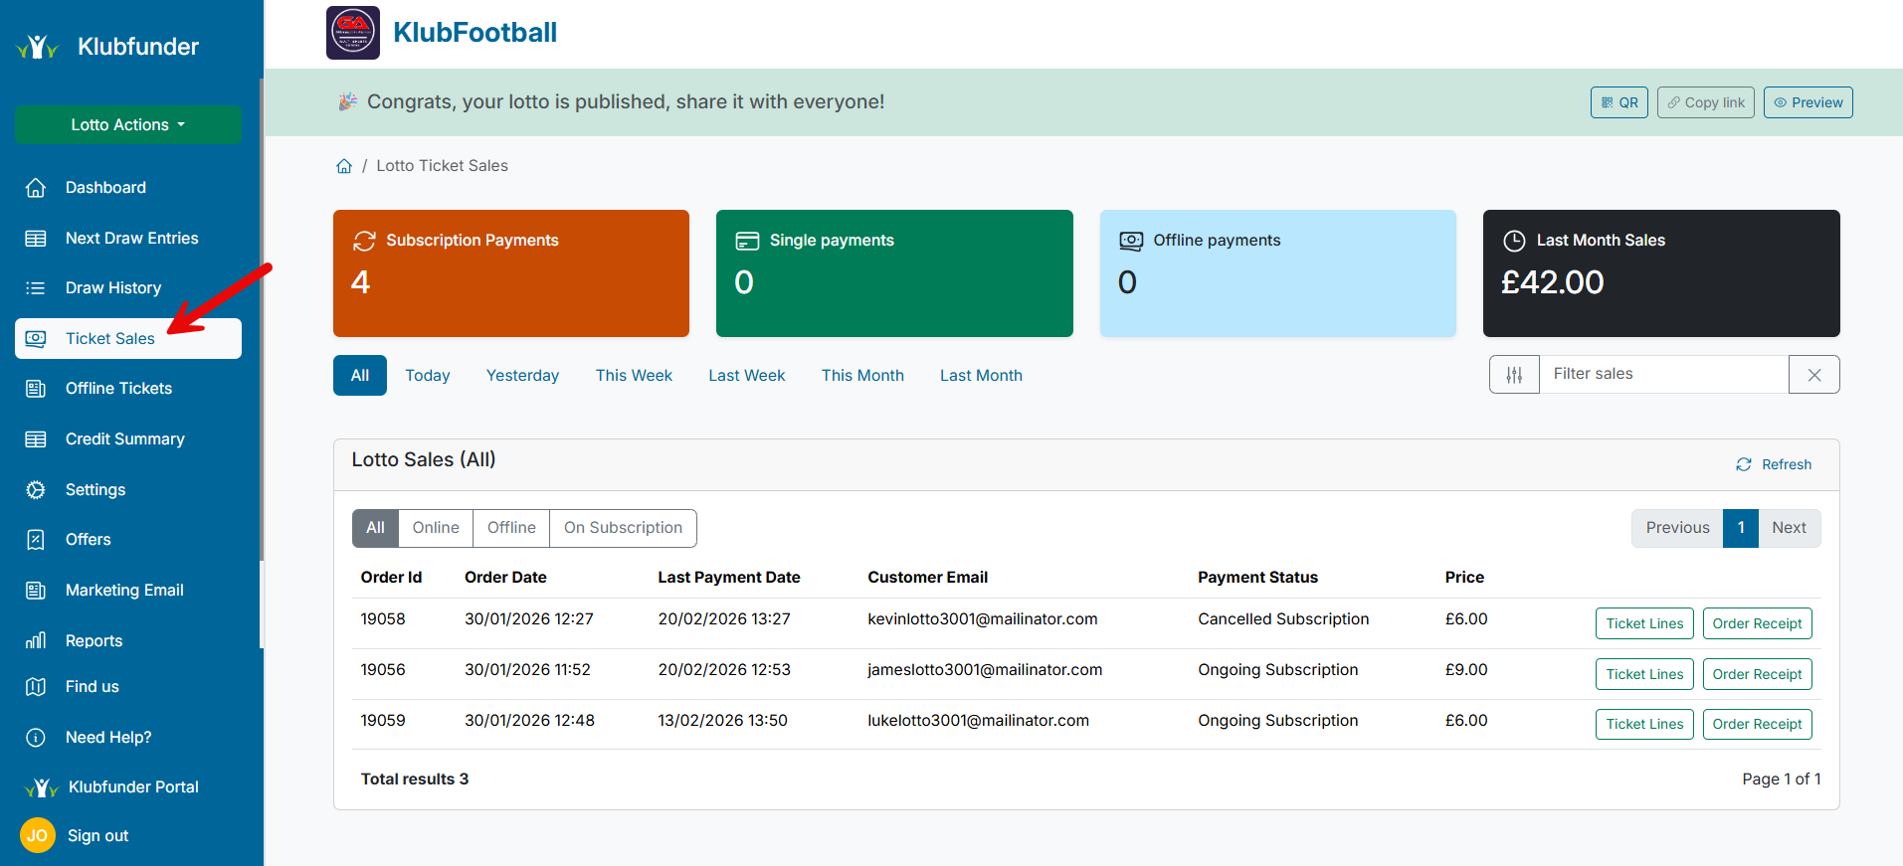
Task: Refresh the Lotto Sales list
Action: (1774, 464)
